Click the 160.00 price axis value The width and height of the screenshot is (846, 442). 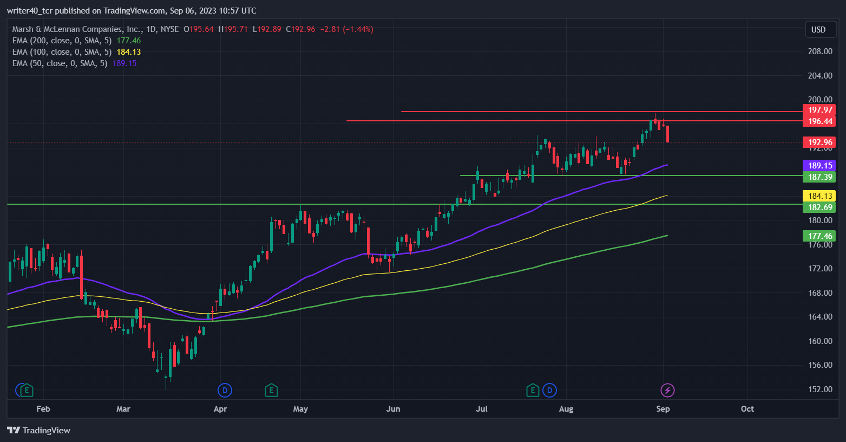click(820, 341)
